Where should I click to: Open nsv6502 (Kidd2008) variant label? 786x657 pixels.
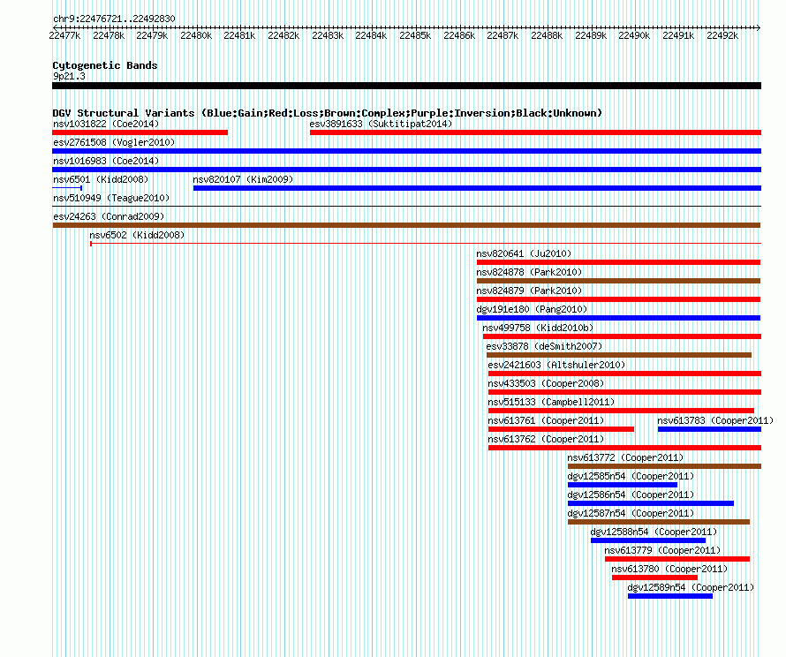[x=137, y=235]
